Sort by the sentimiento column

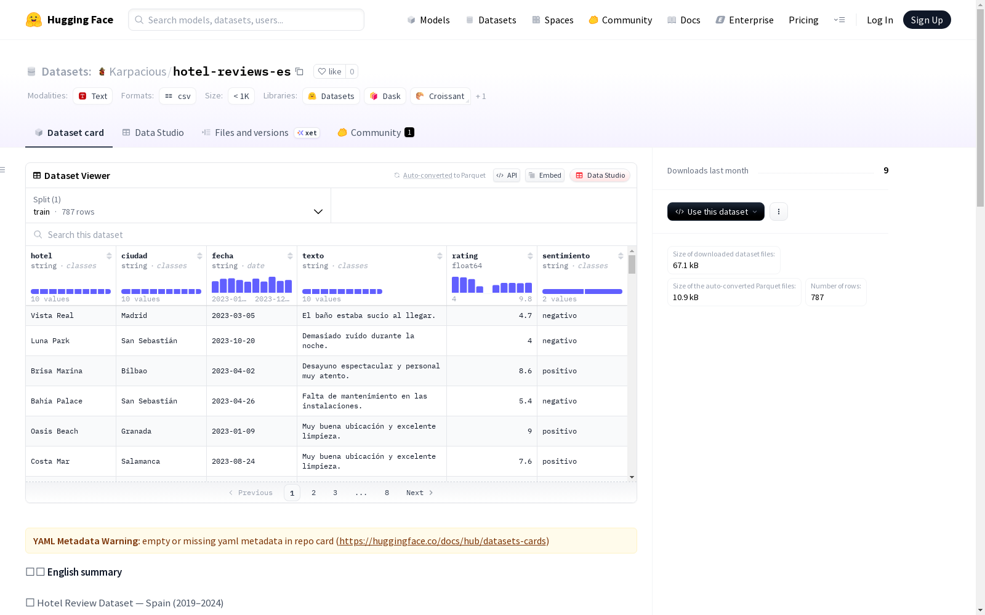[621, 256]
